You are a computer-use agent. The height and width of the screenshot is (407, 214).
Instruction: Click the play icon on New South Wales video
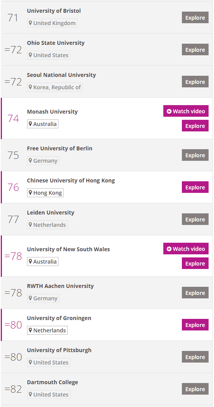[169, 249]
